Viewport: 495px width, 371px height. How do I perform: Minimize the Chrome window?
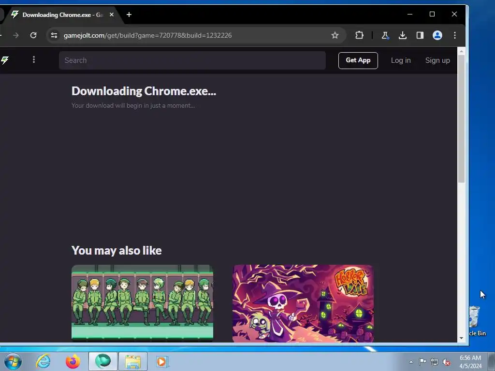tap(410, 14)
